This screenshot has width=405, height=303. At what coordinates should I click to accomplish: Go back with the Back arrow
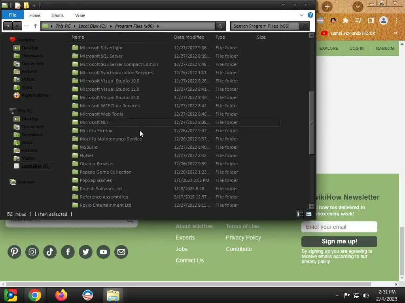[x=8, y=26]
